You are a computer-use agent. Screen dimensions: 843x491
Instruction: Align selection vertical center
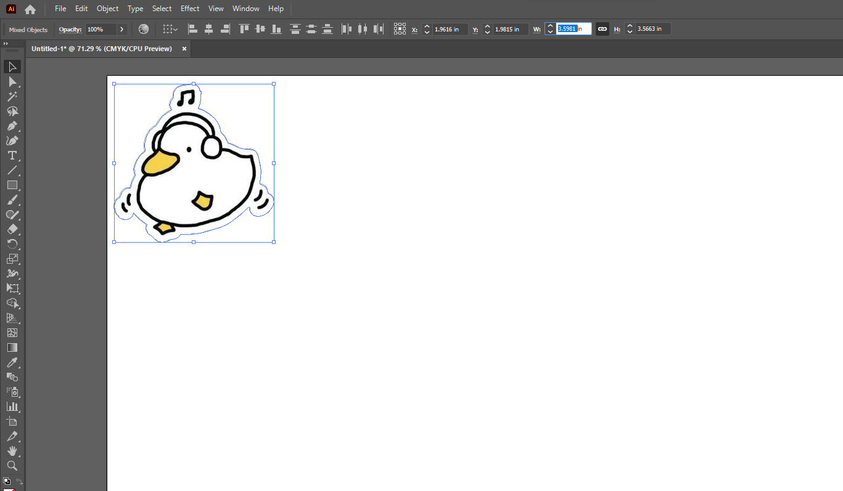click(x=260, y=29)
